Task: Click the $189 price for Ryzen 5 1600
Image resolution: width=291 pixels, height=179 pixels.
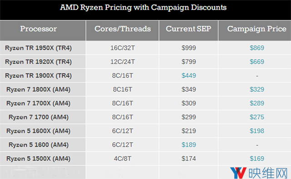Action: (189, 145)
